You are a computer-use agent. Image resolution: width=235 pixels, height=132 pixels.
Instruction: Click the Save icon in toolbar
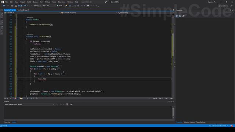coord(19,6)
